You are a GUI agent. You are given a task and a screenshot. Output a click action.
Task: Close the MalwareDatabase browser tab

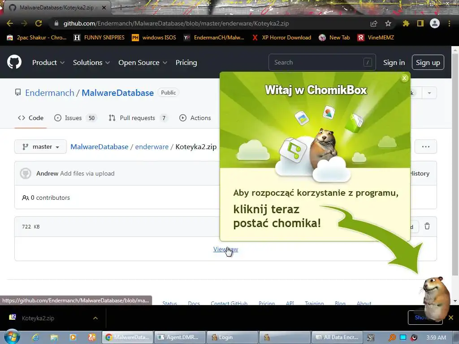[104, 8]
